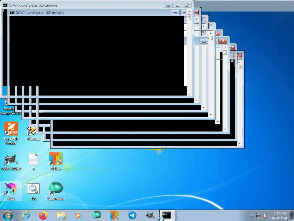The width and height of the screenshot is (294, 221).
Task: Open GIMP from the taskbar
Action: click(150, 215)
